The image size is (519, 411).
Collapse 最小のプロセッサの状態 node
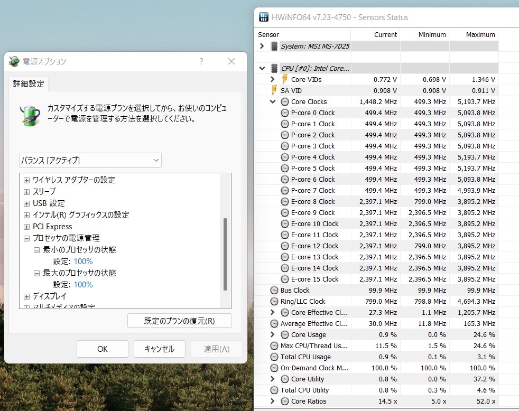click(x=37, y=250)
